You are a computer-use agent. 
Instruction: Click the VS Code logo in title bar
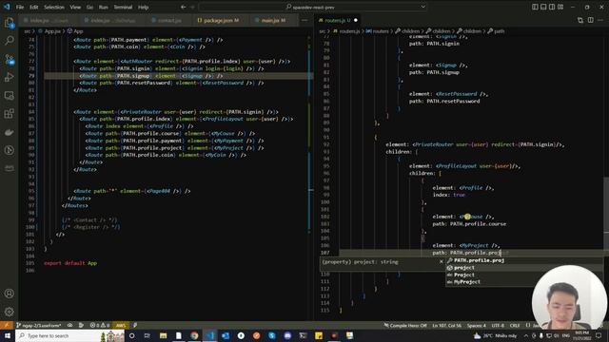(x=7, y=7)
